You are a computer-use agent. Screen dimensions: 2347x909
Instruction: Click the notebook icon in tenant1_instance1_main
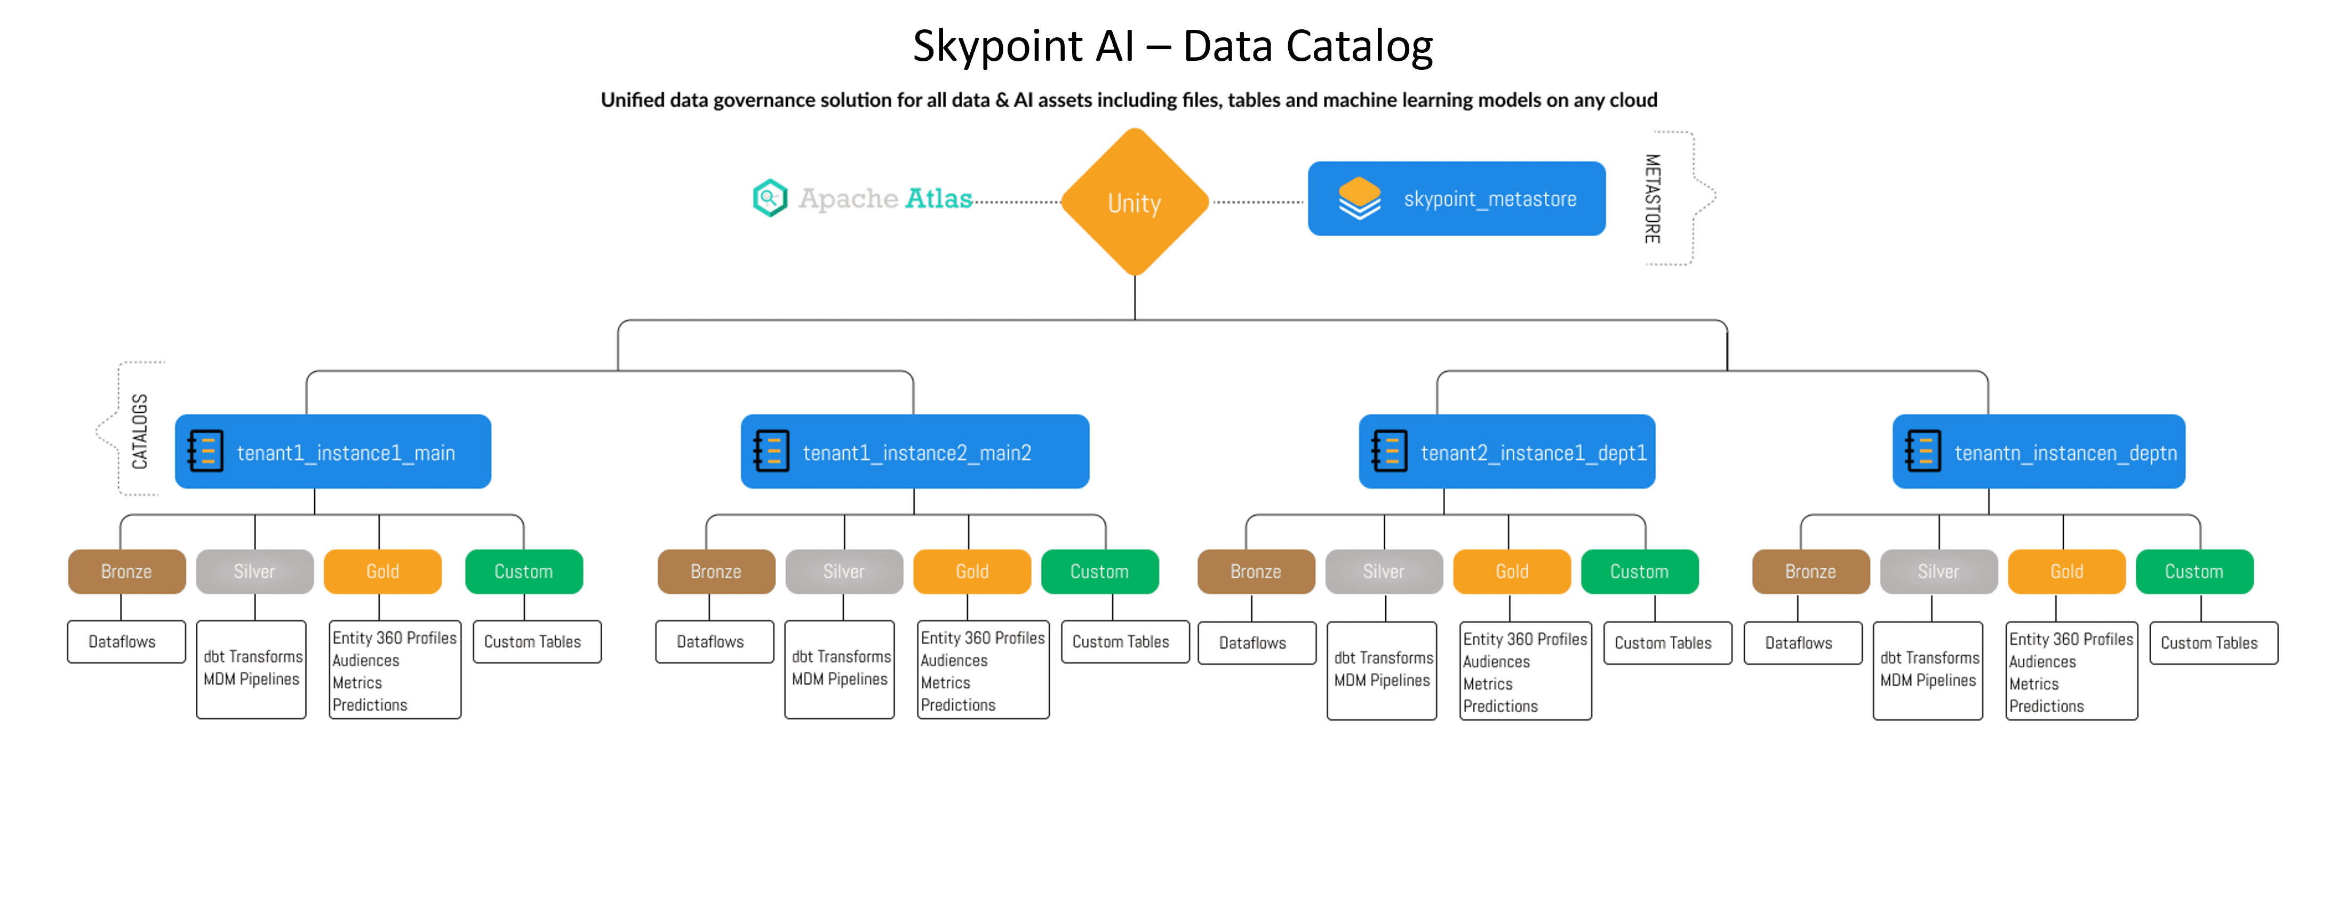205,451
